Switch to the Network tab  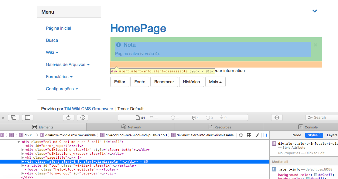click(x=131, y=127)
